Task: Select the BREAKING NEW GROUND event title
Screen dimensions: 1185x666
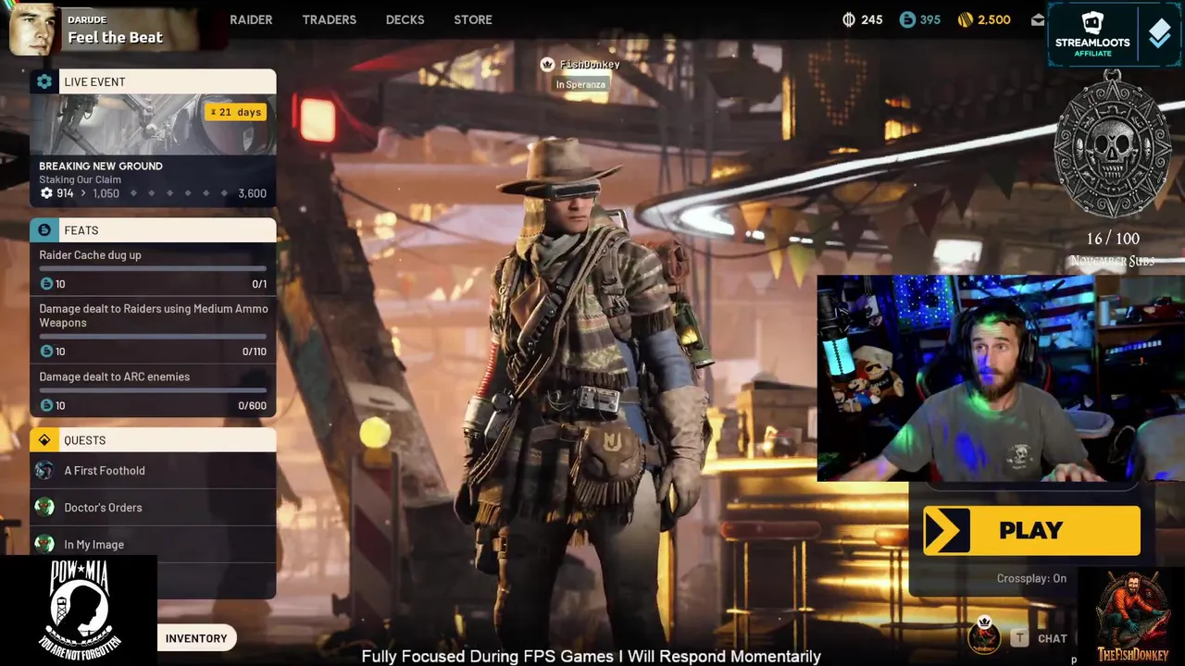Action: point(101,166)
